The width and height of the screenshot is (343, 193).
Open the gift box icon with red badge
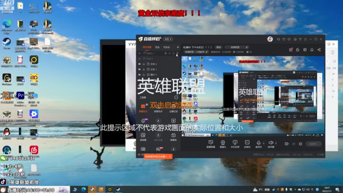[291, 50]
